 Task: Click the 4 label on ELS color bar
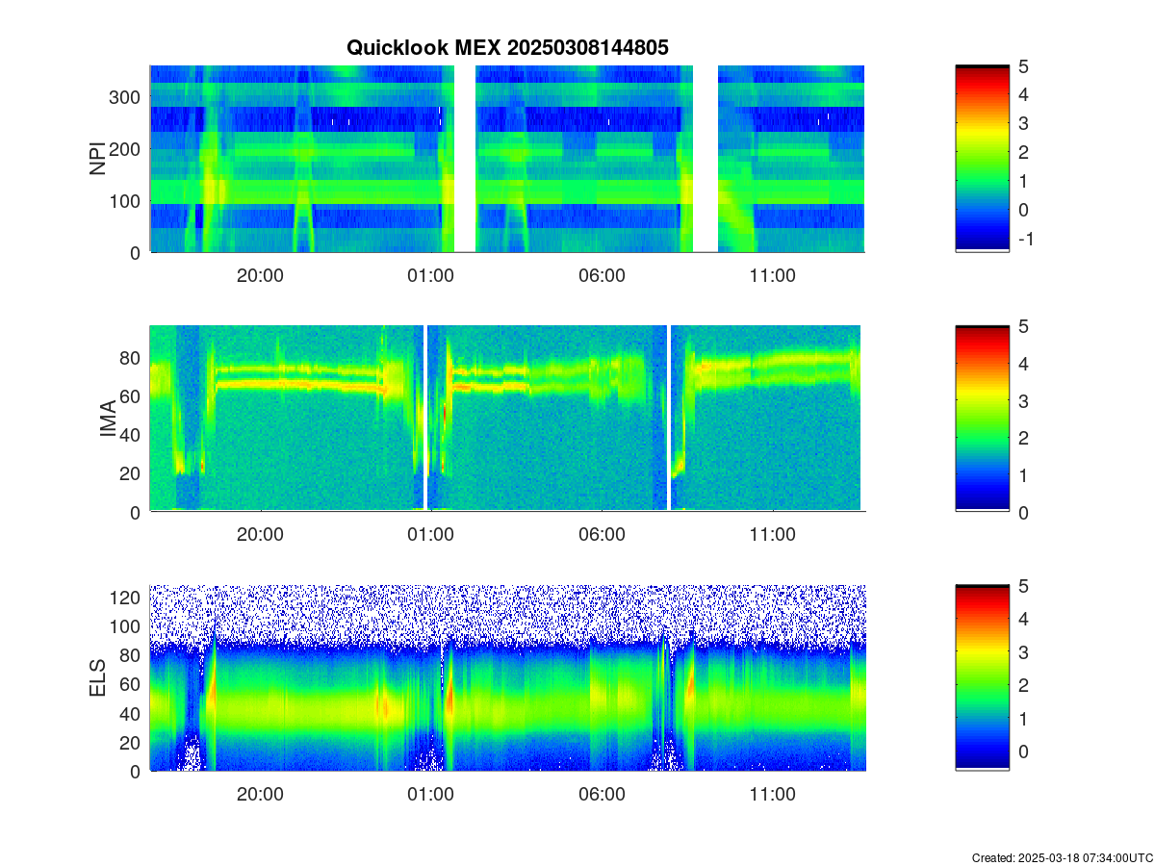(1023, 619)
